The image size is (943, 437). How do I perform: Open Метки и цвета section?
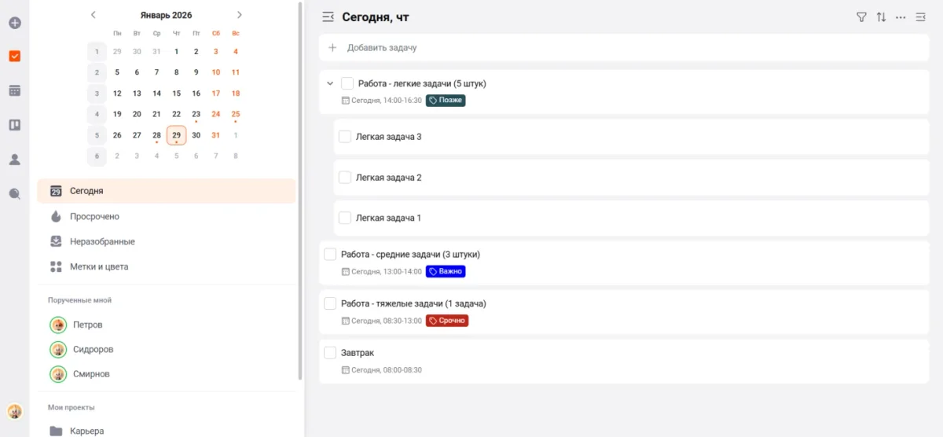point(99,266)
